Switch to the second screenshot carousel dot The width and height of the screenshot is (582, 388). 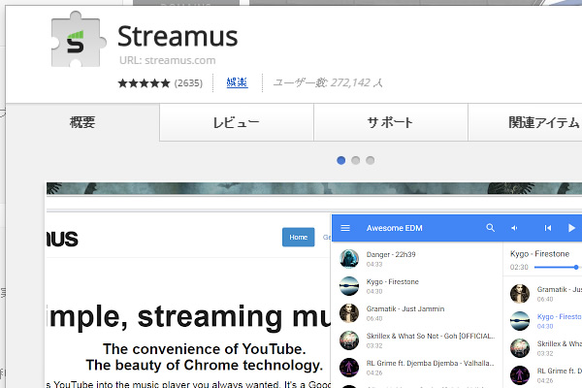point(356,160)
